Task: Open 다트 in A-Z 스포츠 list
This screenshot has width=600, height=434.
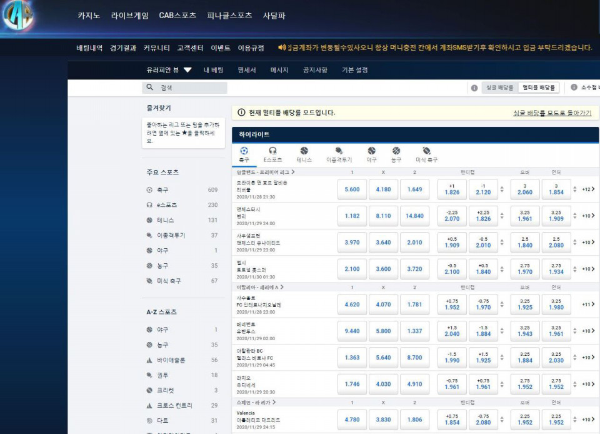Action: (x=182, y=421)
